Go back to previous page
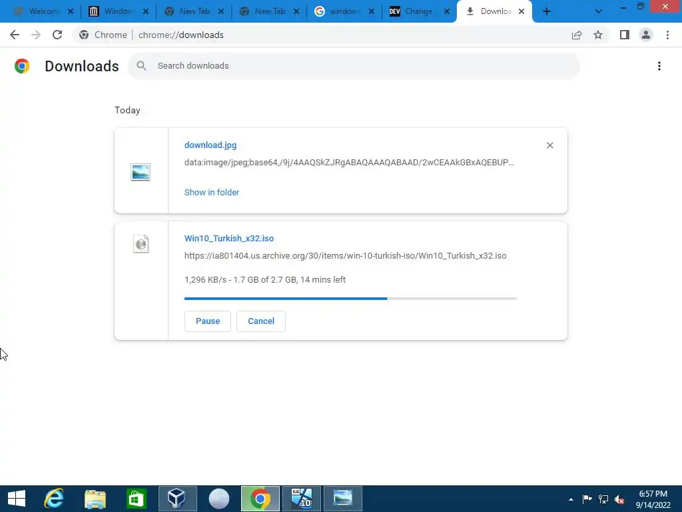 tap(15, 35)
